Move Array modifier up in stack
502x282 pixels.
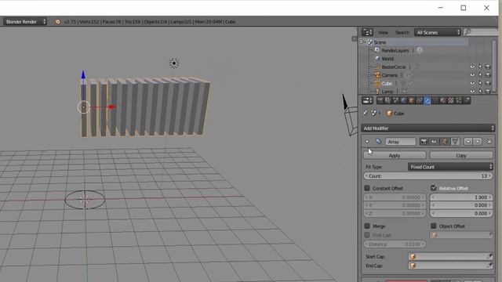468,142
